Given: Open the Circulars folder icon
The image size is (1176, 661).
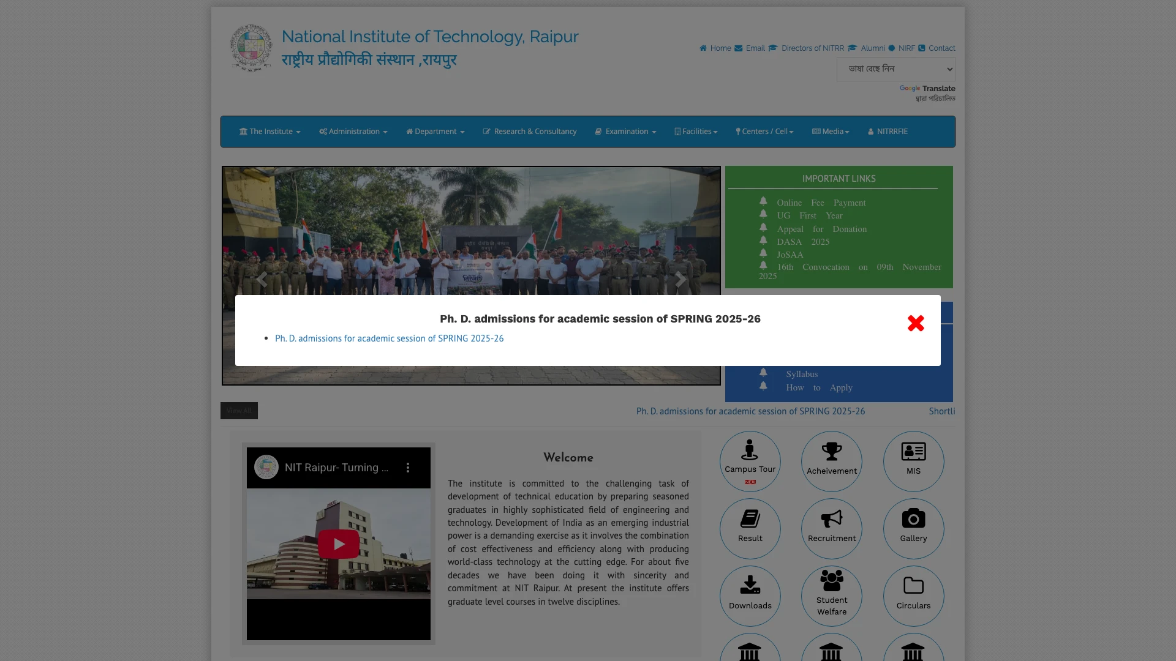Looking at the screenshot, I should coord(913,596).
